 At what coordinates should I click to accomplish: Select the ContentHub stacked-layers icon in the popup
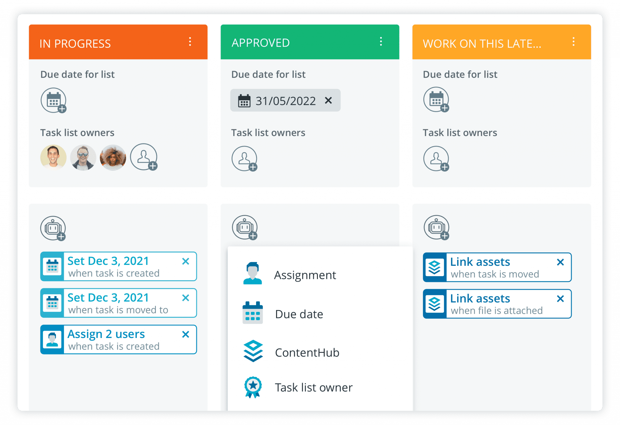click(252, 352)
